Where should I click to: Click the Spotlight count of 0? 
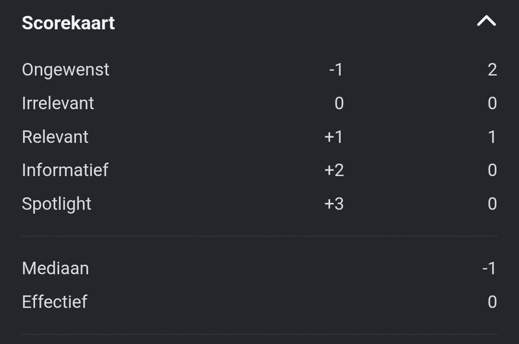point(492,204)
